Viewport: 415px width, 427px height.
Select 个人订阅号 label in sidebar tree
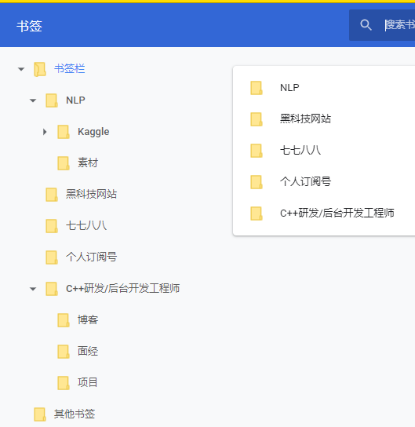coord(91,257)
